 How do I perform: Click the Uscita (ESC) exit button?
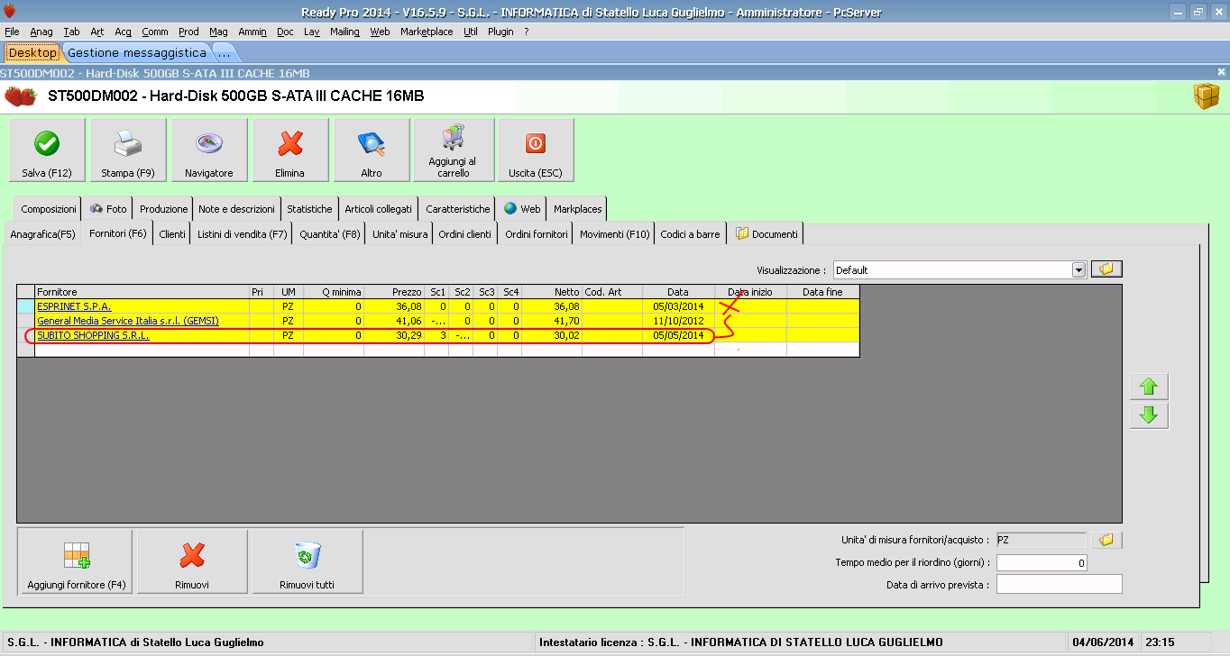coord(536,150)
